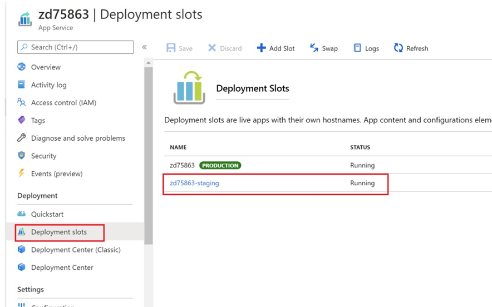The height and width of the screenshot is (307, 492).
Task: Click inside the Search (Ctrl+/) box
Action: (x=75, y=47)
